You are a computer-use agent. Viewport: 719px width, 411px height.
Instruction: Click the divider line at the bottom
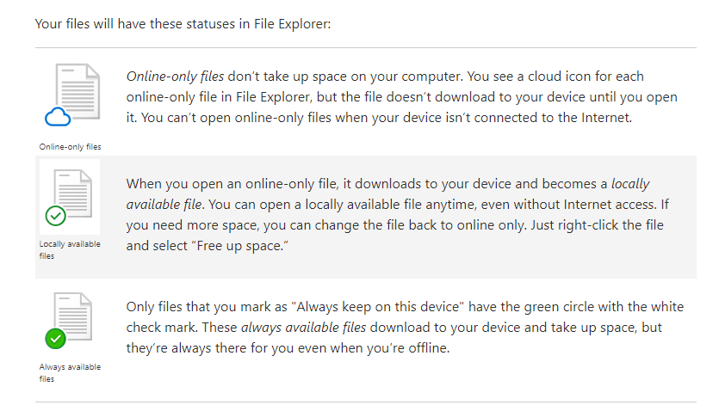coord(365,401)
